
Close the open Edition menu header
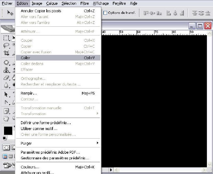click(22, 3)
